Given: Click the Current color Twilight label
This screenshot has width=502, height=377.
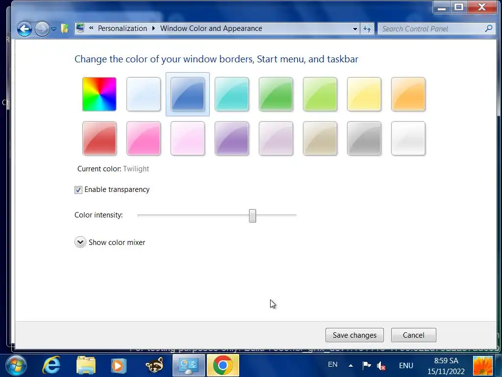Looking at the screenshot, I should coord(113,169).
